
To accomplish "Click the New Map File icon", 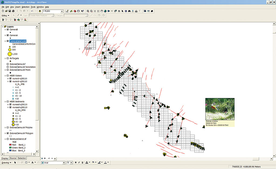I will point(3,11).
